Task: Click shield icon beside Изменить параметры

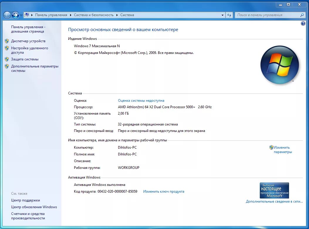Action: [x=271, y=147]
